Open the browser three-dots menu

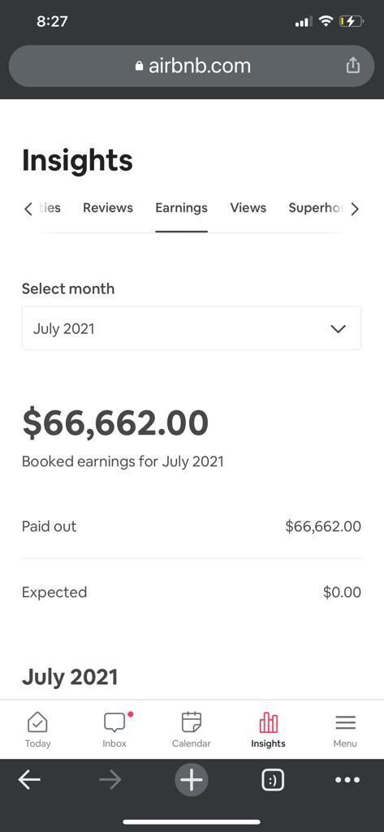348,780
